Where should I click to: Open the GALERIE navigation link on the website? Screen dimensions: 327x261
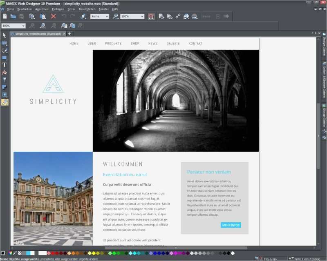click(173, 43)
